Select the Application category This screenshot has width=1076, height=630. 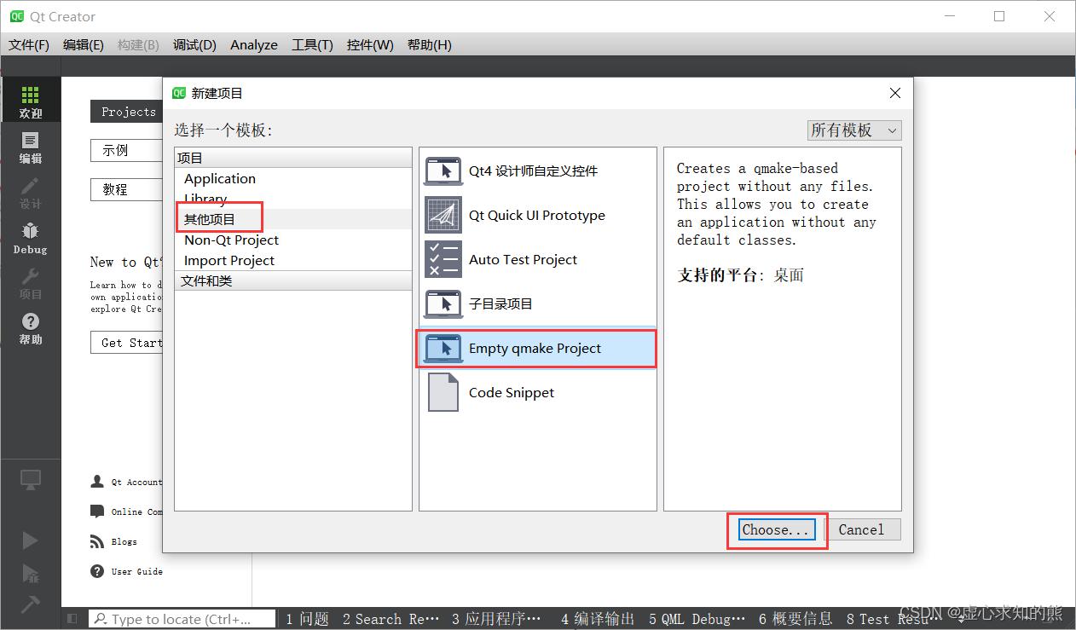(x=293, y=178)
